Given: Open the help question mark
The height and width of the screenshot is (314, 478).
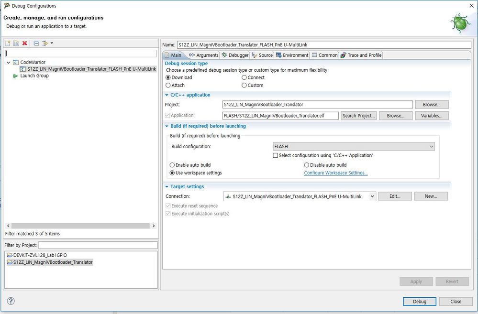Looking at the screenshot, I should click(x=11, y=301).
